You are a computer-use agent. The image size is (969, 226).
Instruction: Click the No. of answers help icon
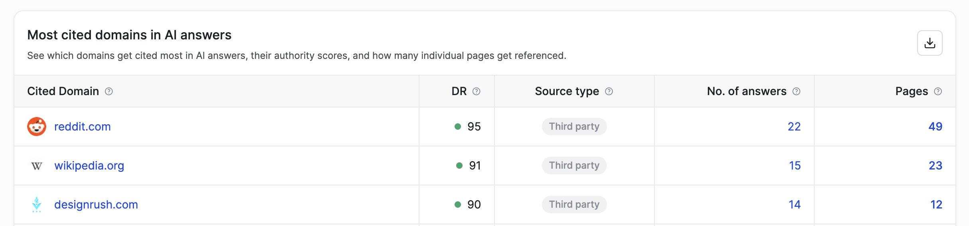(x=796, y=92)
